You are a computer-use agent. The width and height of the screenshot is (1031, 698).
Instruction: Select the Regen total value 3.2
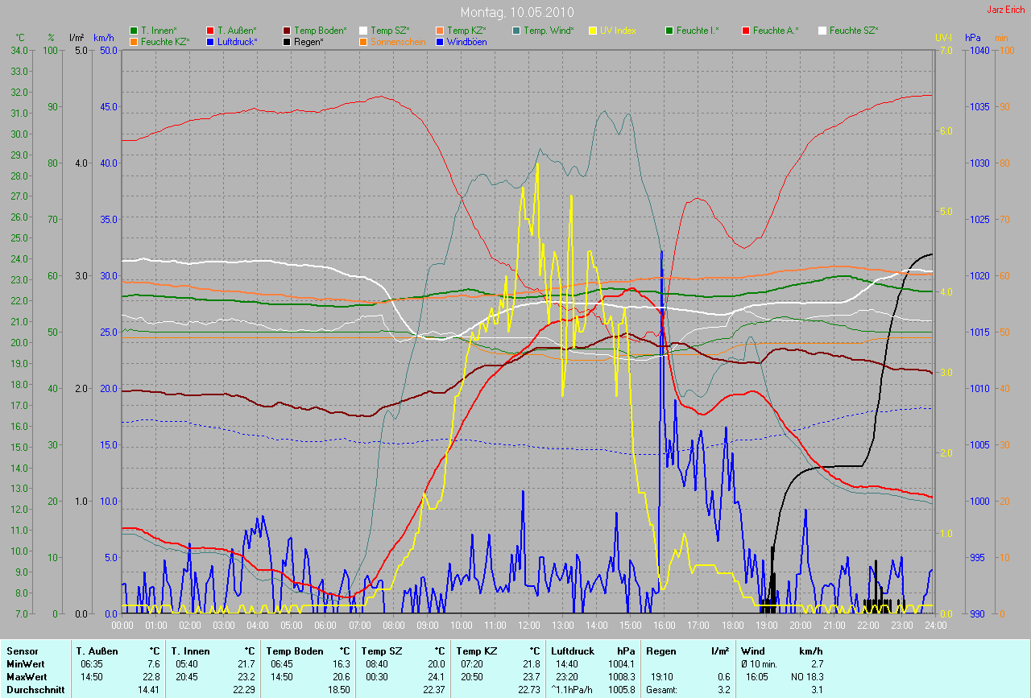[x=723, y=690]
